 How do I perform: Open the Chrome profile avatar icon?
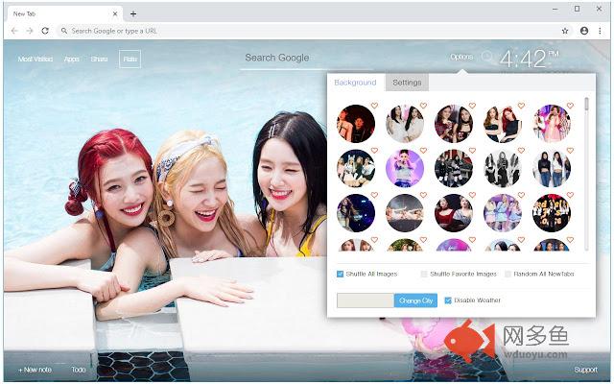coord(584,31)
